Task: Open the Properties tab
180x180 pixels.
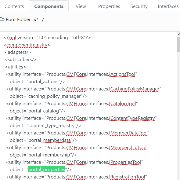Action: click(109, 6)
